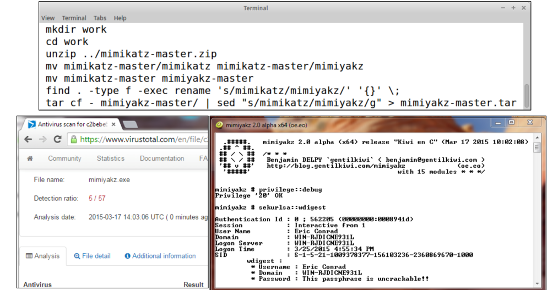Click the analysis date 2015-03-17 14:03:06 UTC

tap(126, 217)
